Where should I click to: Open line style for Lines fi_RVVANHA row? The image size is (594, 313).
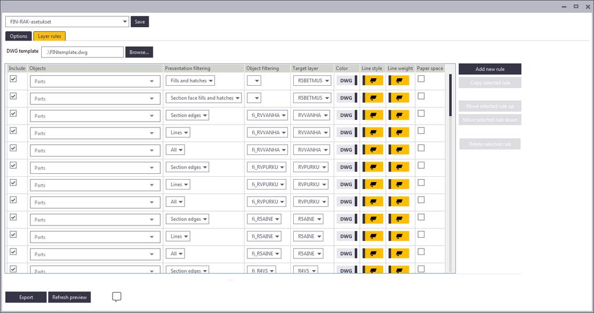(x=373, y=133)
